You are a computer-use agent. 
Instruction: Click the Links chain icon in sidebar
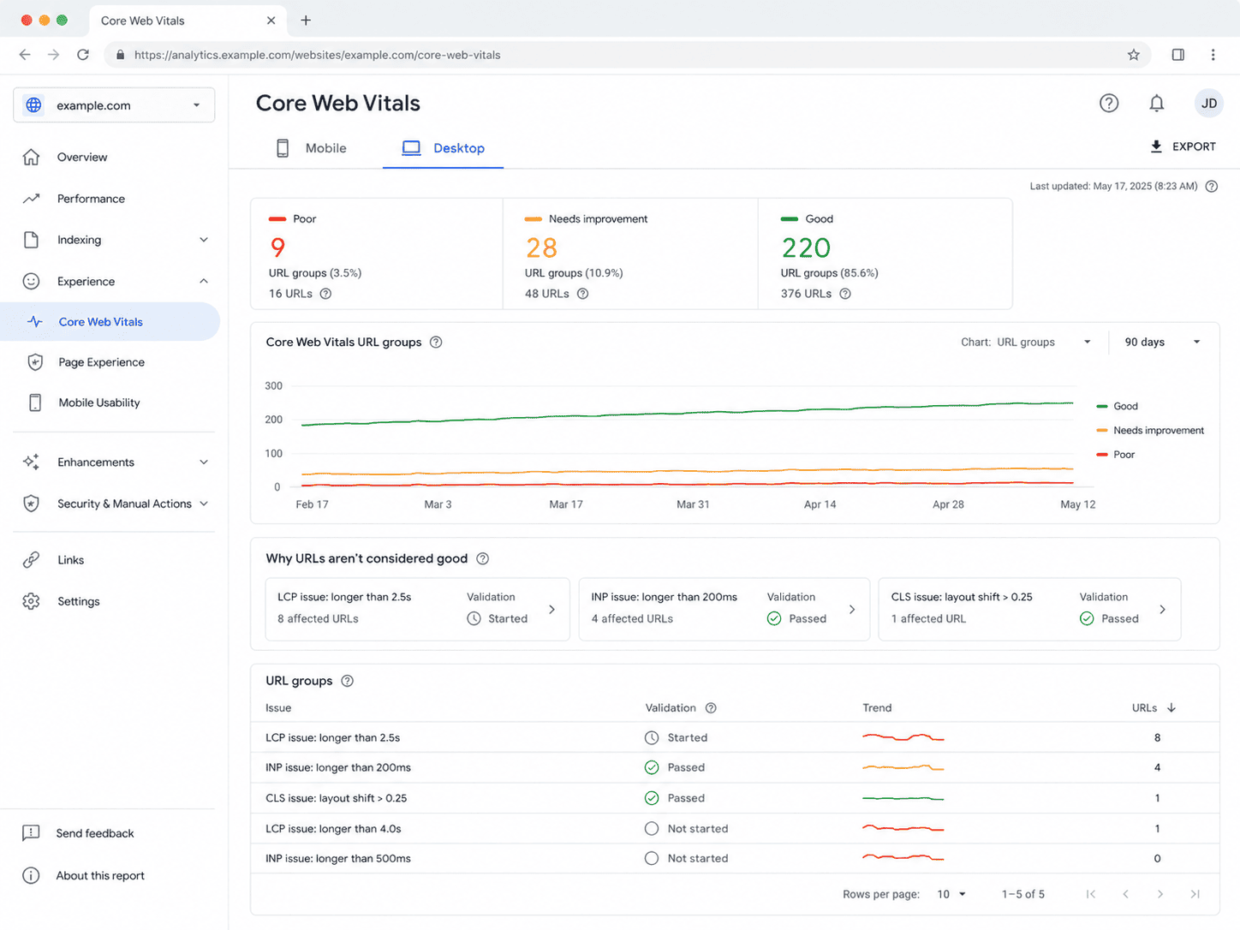(x=32, y=560)
